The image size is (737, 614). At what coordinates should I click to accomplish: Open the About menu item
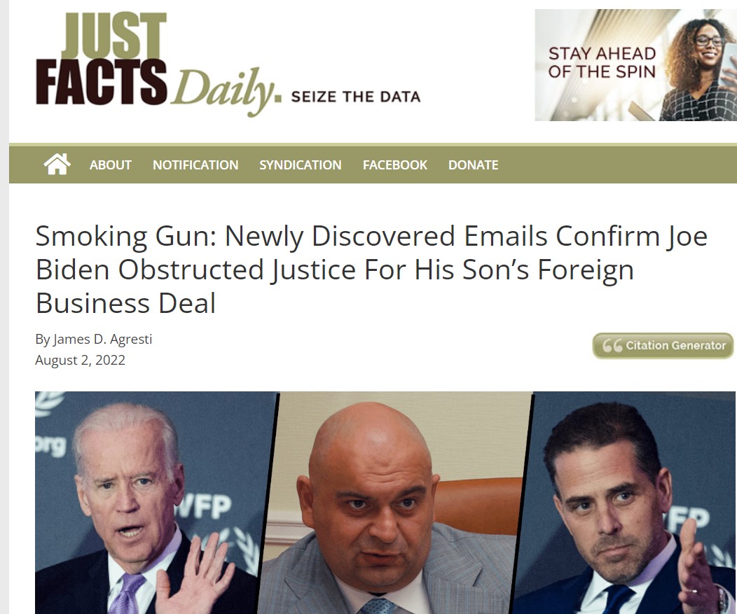click(111, 165)
